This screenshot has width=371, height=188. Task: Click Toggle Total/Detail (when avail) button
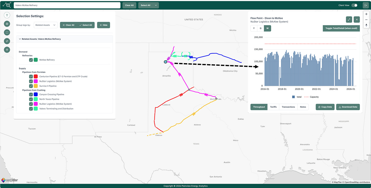pyautogui.click(x=341, y=28)
